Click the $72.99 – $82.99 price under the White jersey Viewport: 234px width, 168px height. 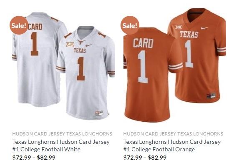(34, 158)
